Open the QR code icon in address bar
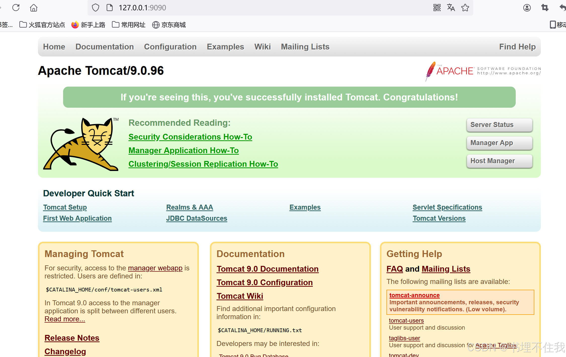The width and height of the screenshot is (566, 357). tap(437, 8)
